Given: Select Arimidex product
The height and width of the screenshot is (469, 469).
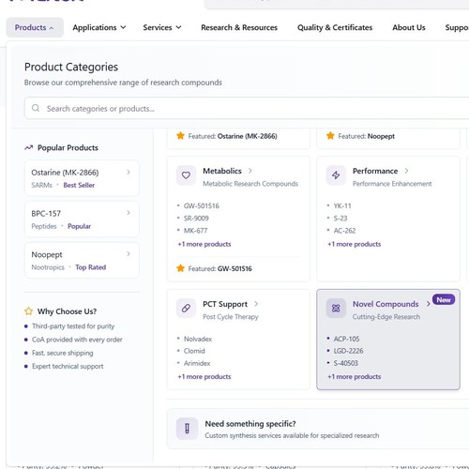Looking at the screenshot, I should (197, 363).
